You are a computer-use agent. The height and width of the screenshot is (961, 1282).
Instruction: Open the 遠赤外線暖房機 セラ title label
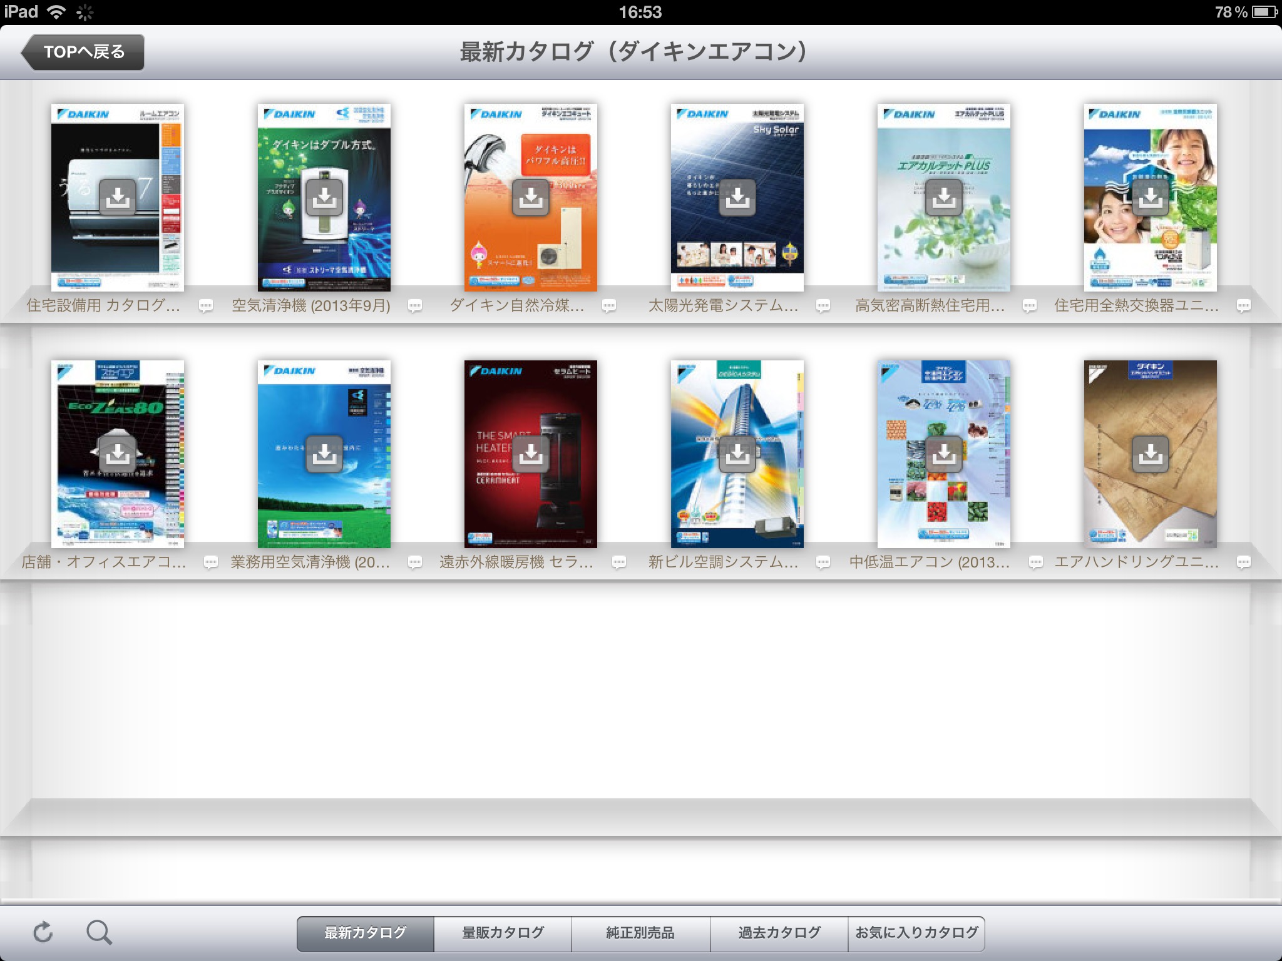[x=516, y=562]
